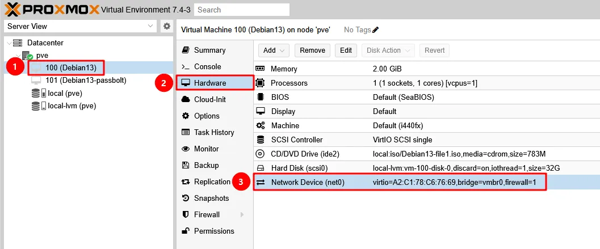The width and height of the screenshot is (600, 249).
Task: Click the Display monitor icon
Action: click(x=260, y=111)
